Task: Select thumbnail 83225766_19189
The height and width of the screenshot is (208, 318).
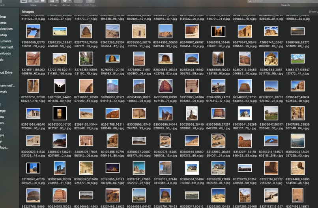Action: (x=33, y=195)
